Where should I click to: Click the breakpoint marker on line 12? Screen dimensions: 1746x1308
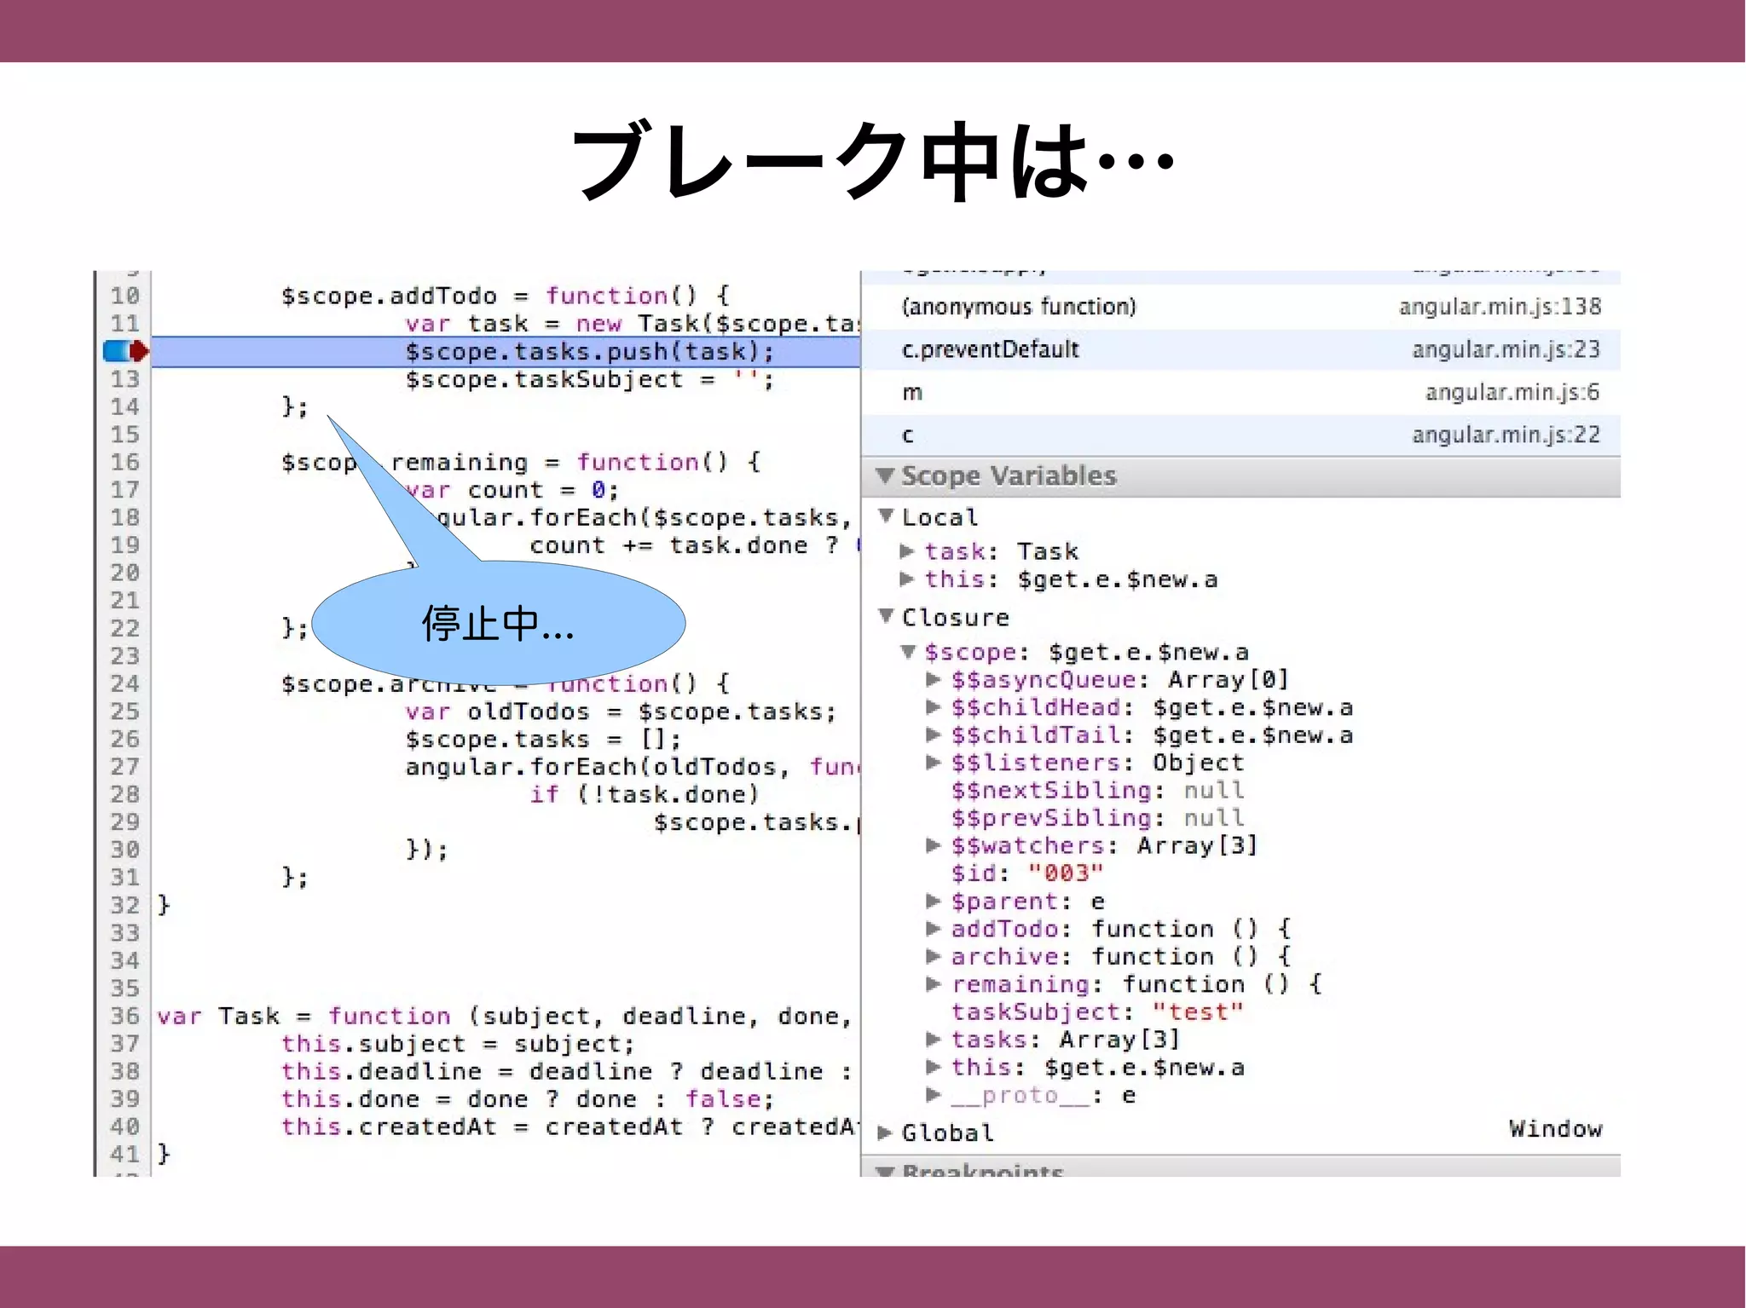pyautogui.click(x=126, y=351)
